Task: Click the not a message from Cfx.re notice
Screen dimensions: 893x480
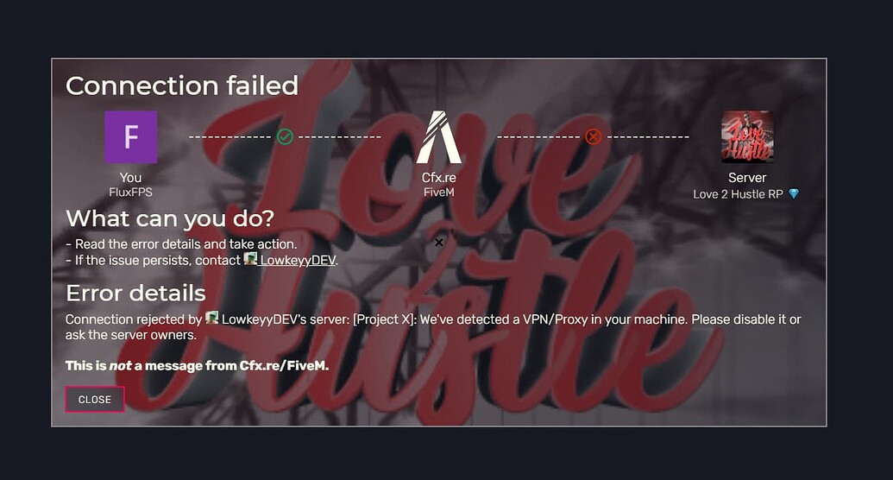Action: point(197,366)
